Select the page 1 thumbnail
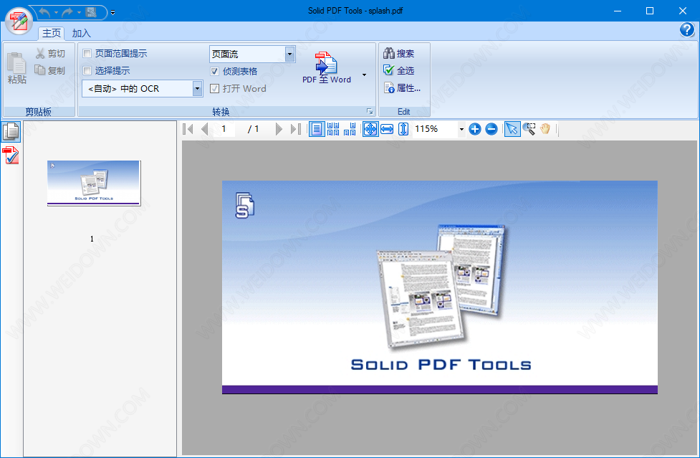The width and height of the screenshot is (700, 458). (x=94, y=183)
